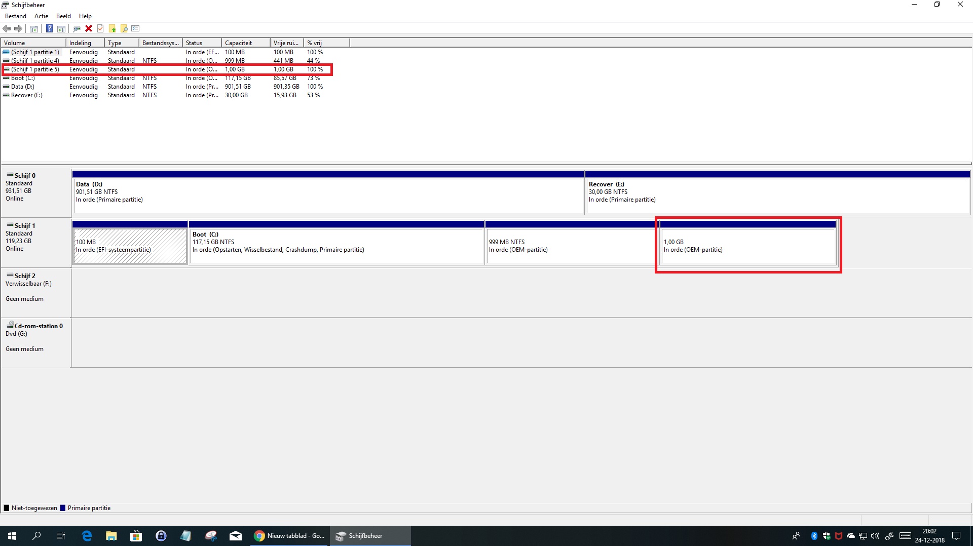Click the Back arrow in toolbar

7,28
